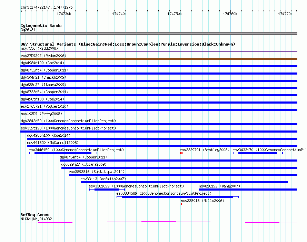Select nsv10359 (Perry2008) variant
Viewport: 307px width, 242px height.
(x=41, y=114)
